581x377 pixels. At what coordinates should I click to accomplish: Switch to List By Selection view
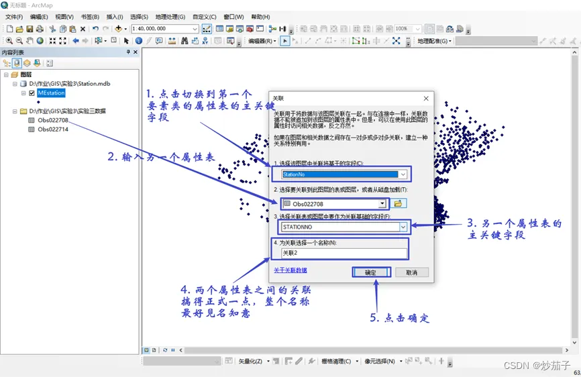[37, 63]
